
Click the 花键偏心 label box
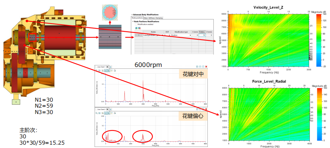click(193, 116)
